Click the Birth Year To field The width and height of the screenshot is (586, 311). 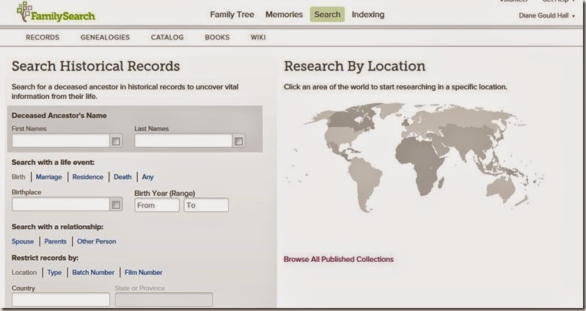click(206, 205)
